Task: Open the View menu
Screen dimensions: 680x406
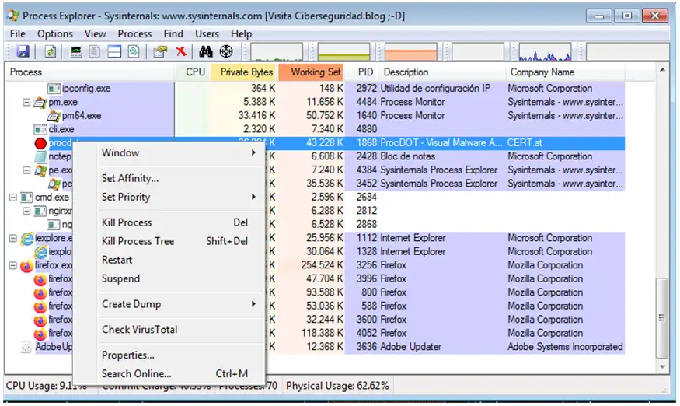Action: 96,34
